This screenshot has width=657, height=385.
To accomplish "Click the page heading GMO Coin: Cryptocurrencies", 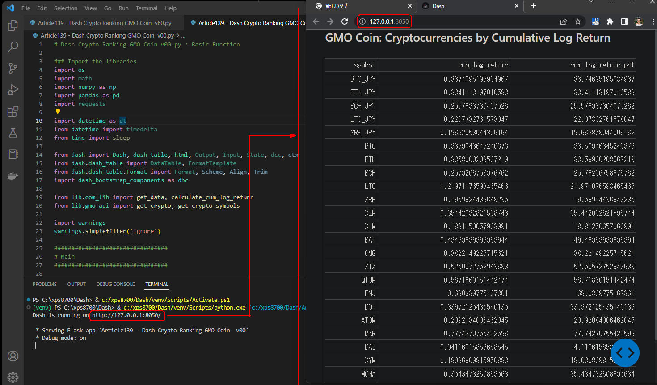I will pyautogui.click(x=467, y=38).
